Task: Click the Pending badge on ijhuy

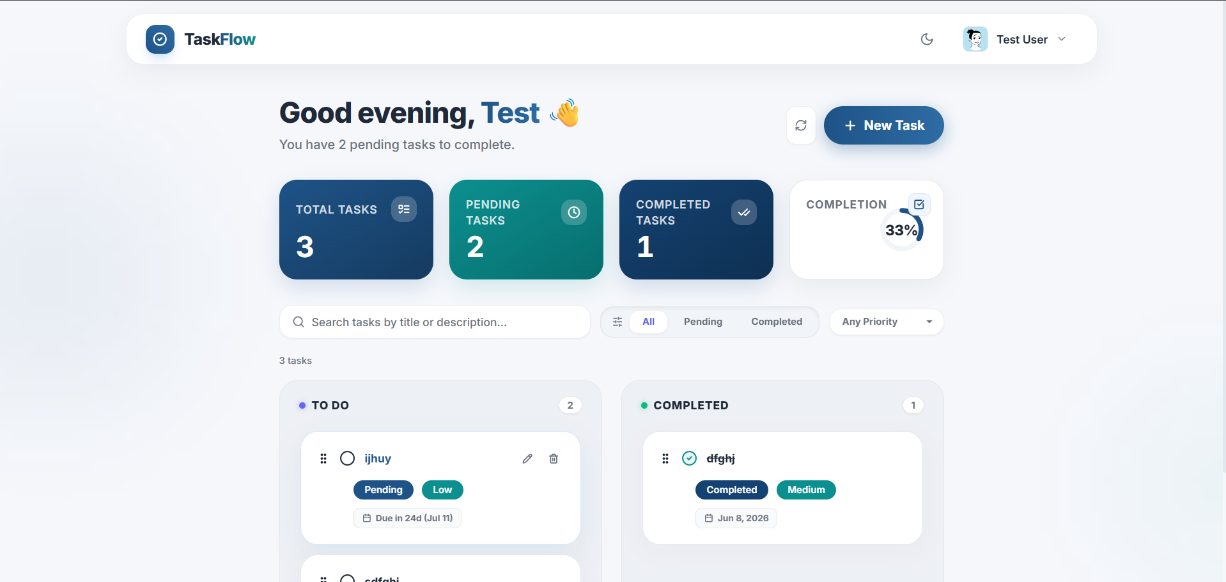Action: [384, 490]
